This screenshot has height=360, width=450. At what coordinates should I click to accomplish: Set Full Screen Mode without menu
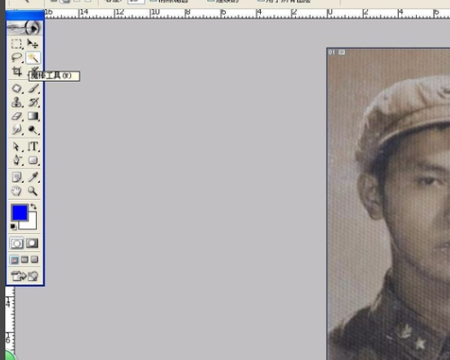coord(35,259)
